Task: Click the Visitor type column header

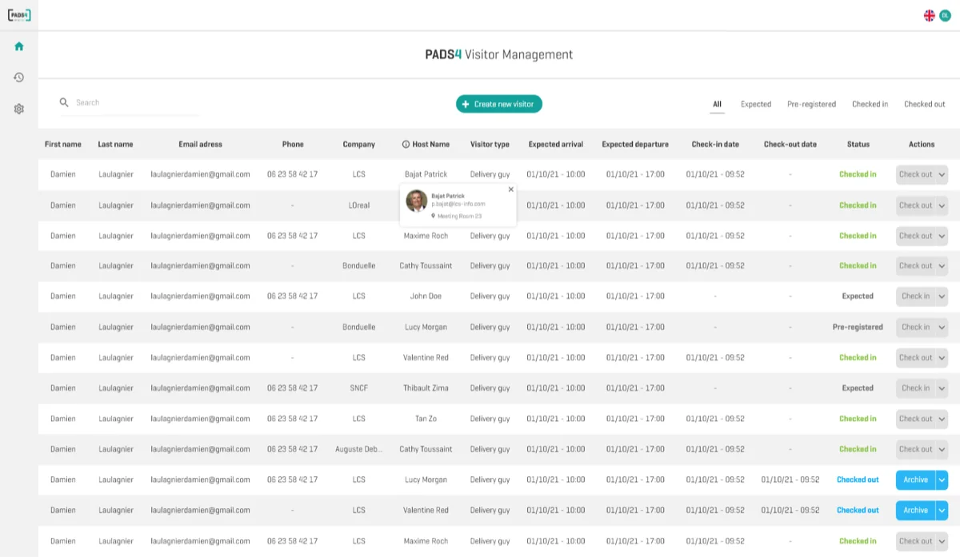Action: (490, 145)
